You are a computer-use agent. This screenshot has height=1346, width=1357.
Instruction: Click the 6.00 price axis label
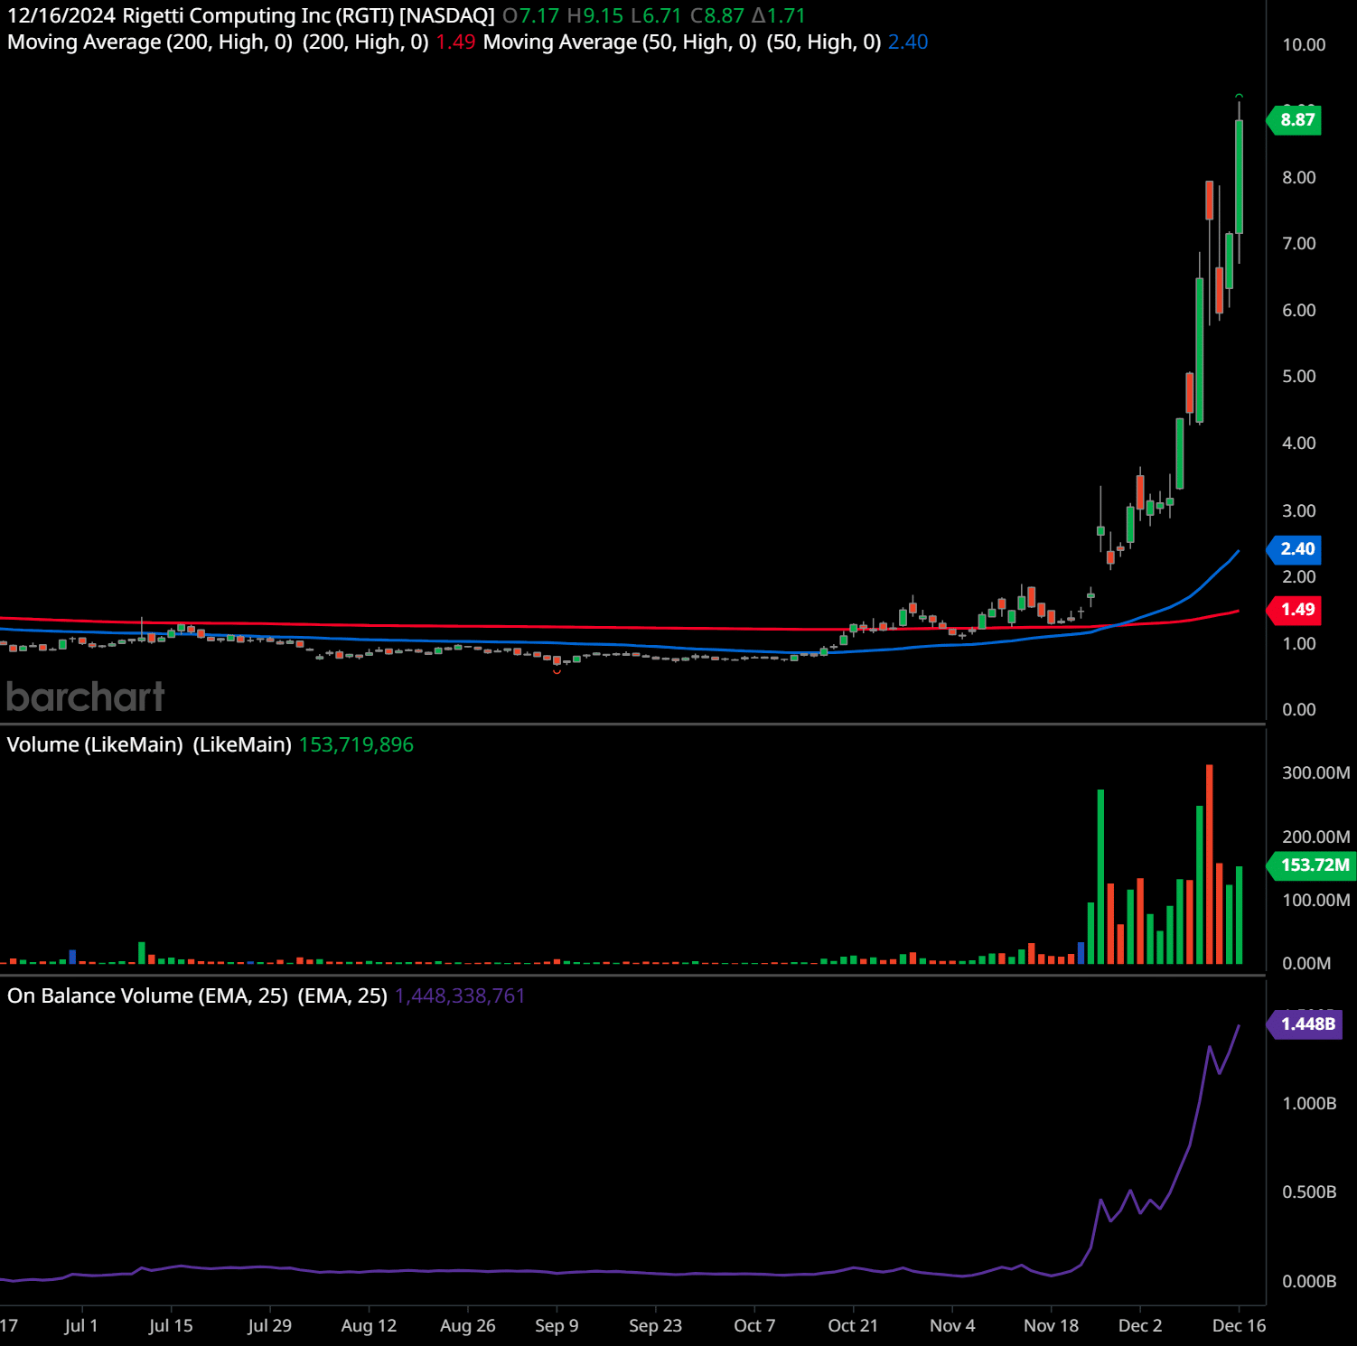point(1299,310)
